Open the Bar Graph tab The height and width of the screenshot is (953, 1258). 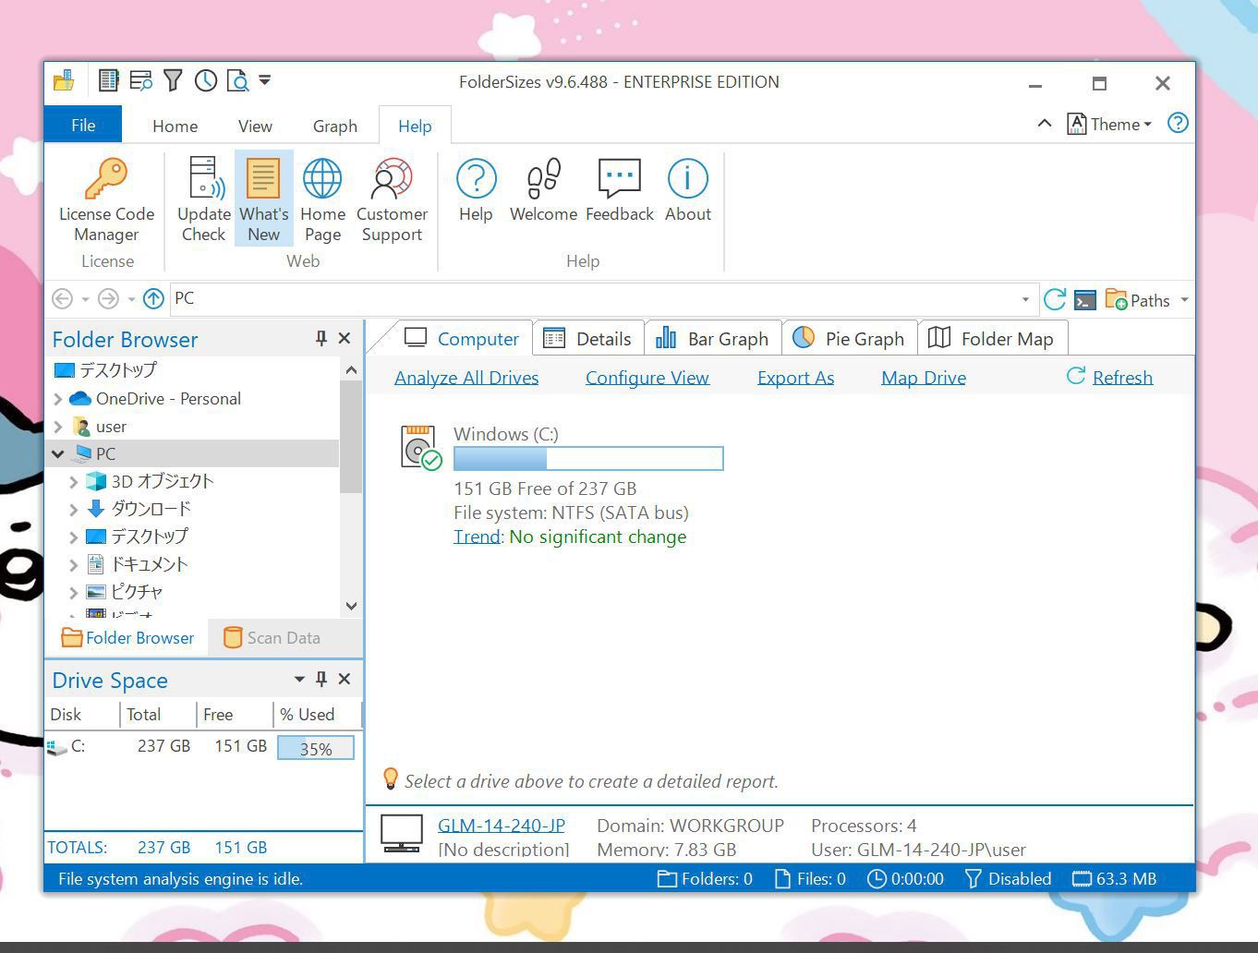pyautogui.click(x=712, y=339)
